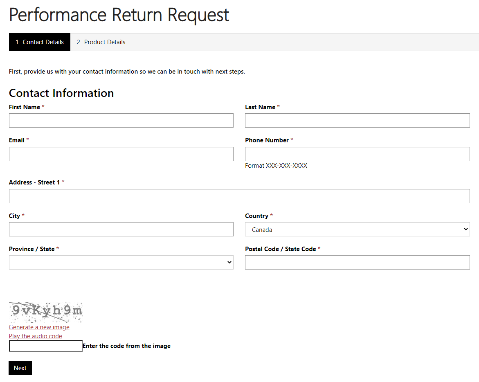Screen dimensions: 479x382
Task: Click the First Name label
Action: pos(25,107)
